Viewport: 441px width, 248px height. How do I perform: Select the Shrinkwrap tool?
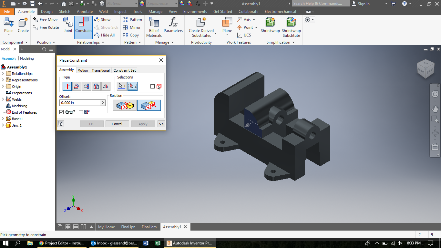(270, 25)
